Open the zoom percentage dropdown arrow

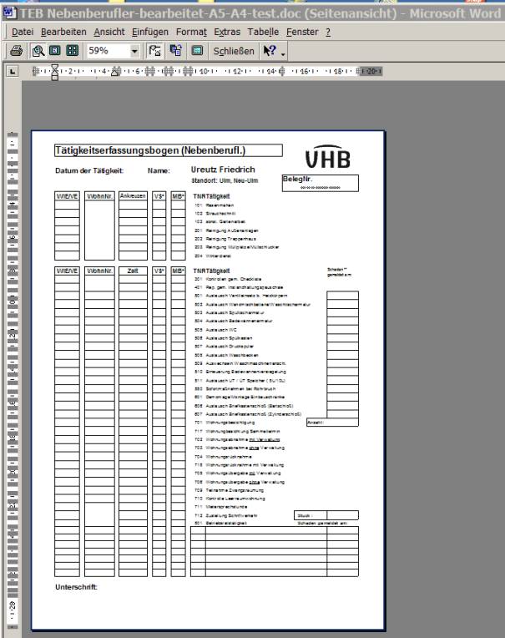[134, 51]
